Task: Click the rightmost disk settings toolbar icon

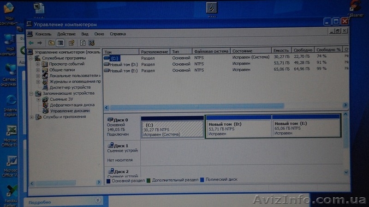Action: (91, 43)
